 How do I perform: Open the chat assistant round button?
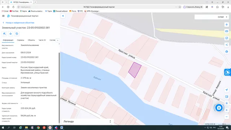pos(219,108)
